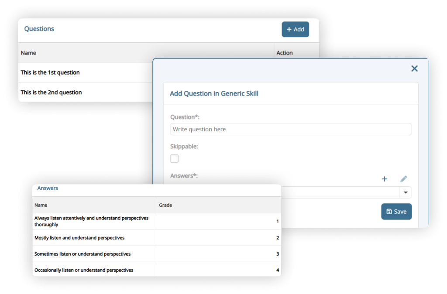Select 'Occasionally listen or understand perspectives' row

pyautogui.click(x=84, y=270)
